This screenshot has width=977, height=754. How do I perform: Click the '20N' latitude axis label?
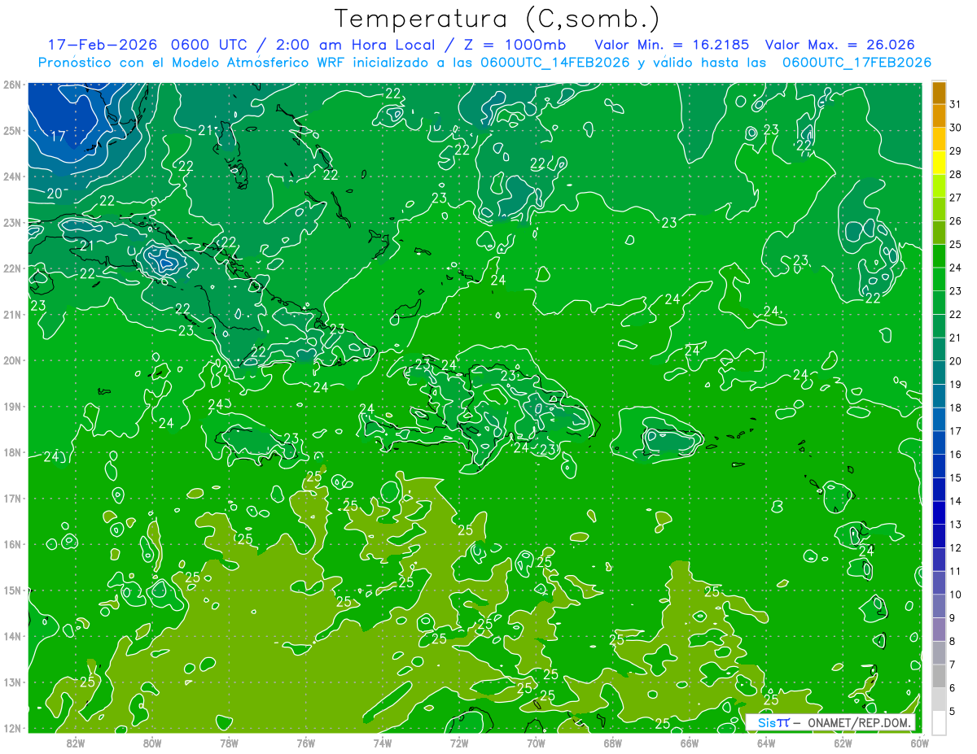(x=12, y=360)
